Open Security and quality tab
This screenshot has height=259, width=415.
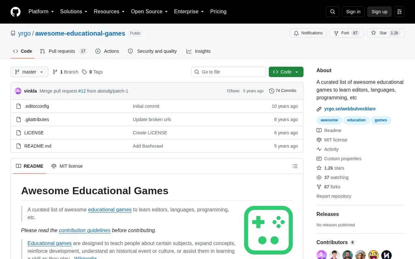(152, 51)
